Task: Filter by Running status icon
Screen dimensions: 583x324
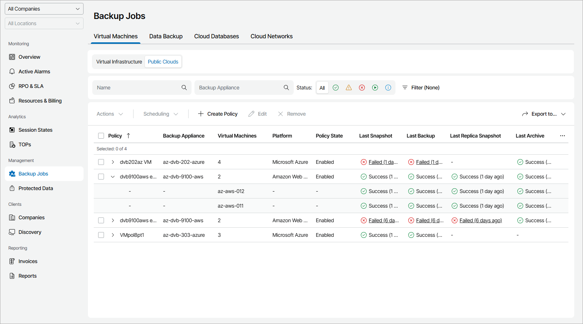Action: pos(375,88)
